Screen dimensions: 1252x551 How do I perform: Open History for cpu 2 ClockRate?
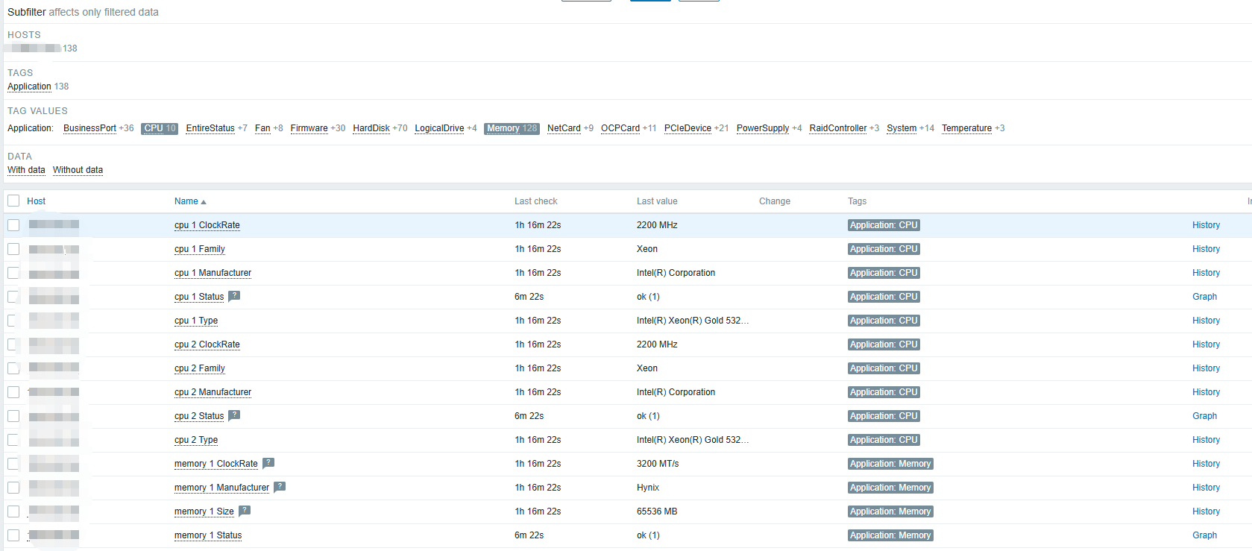(x=1206, y=344)
